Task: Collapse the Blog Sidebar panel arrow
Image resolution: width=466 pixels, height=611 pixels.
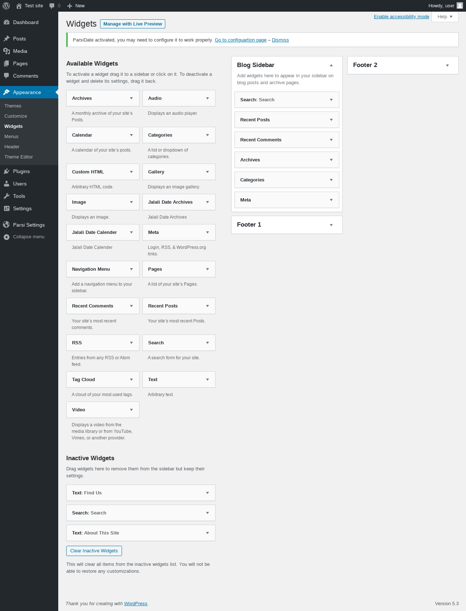Action: pyautogui.click(x=331, y=65)
